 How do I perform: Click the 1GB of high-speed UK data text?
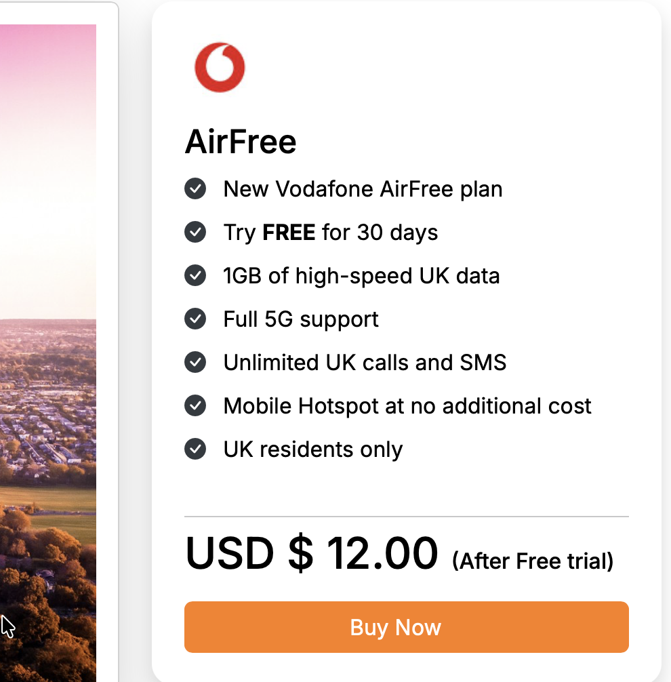(x=361, y=276)
